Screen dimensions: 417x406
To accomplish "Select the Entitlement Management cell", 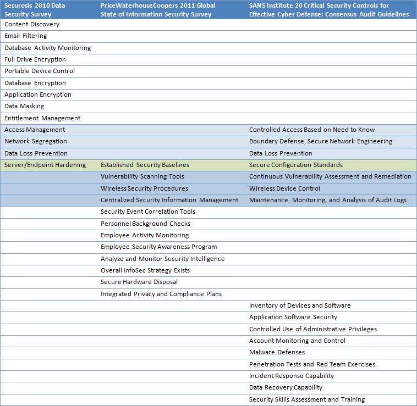I will [42, 118].
